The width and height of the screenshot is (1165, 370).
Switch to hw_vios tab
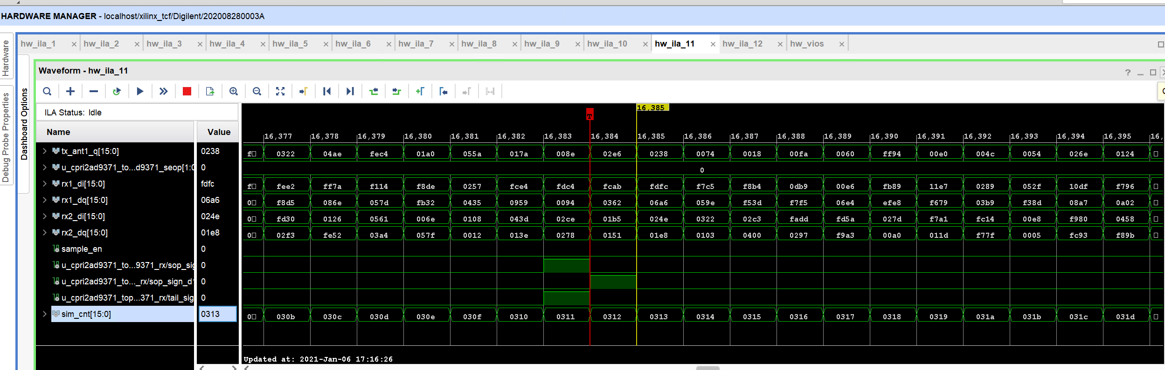(807, 44)
